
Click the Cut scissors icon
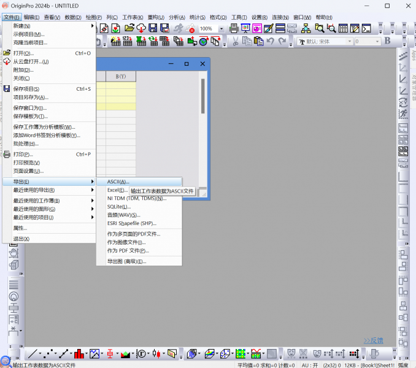pos(236,41)
